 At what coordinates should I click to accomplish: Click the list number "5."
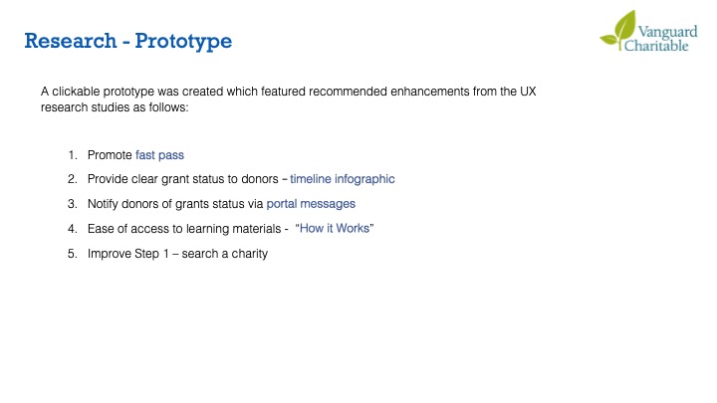pyautogui.click(x=73, y=254)
